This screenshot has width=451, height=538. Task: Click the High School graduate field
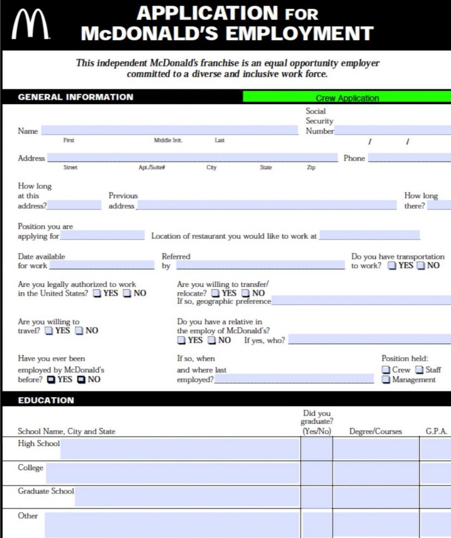pos(317,449)
